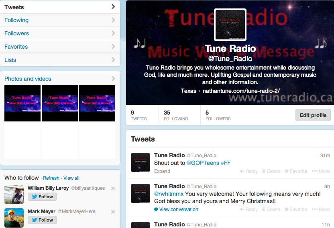
Task: Open Lists in the sidebar
Action: click(60, 60)
